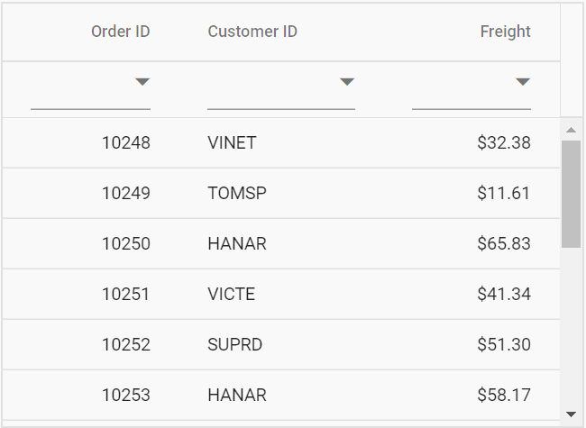Image resolution: width=586 pixels, height=428 pixels.
Task: Click the Order ID 10250 cell
Action: 125,243
